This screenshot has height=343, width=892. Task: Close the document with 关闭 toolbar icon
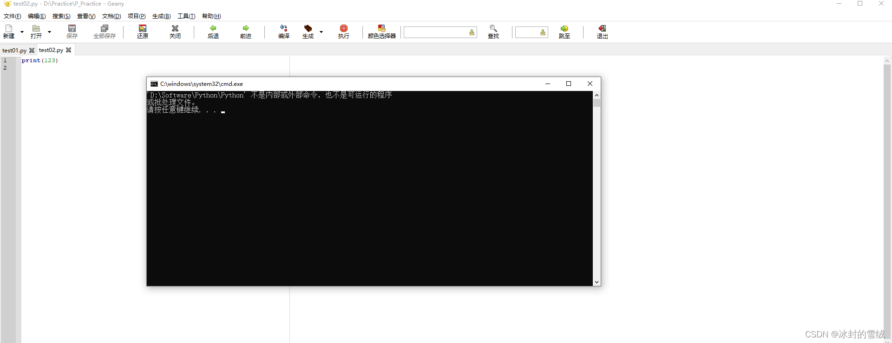click(175, 32)
